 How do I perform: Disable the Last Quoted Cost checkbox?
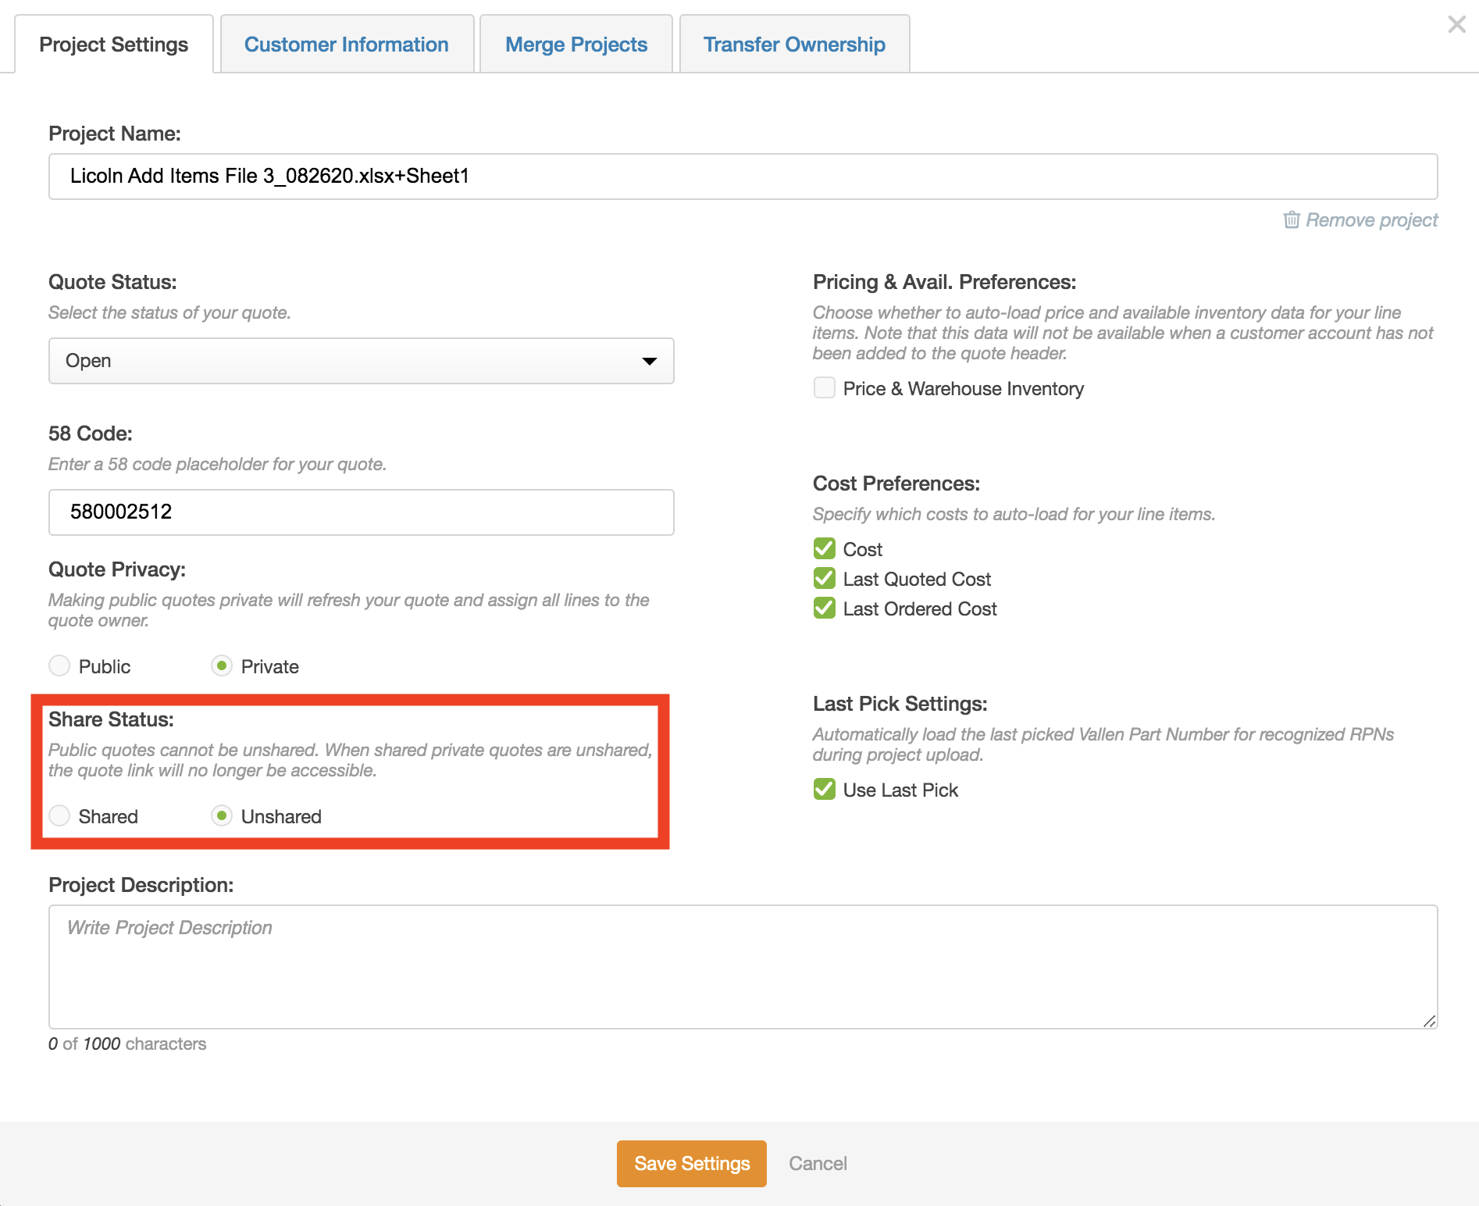click(825, 579)
